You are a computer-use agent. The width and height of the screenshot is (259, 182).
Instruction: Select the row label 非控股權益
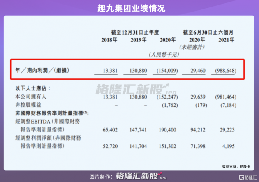[28, 105]
